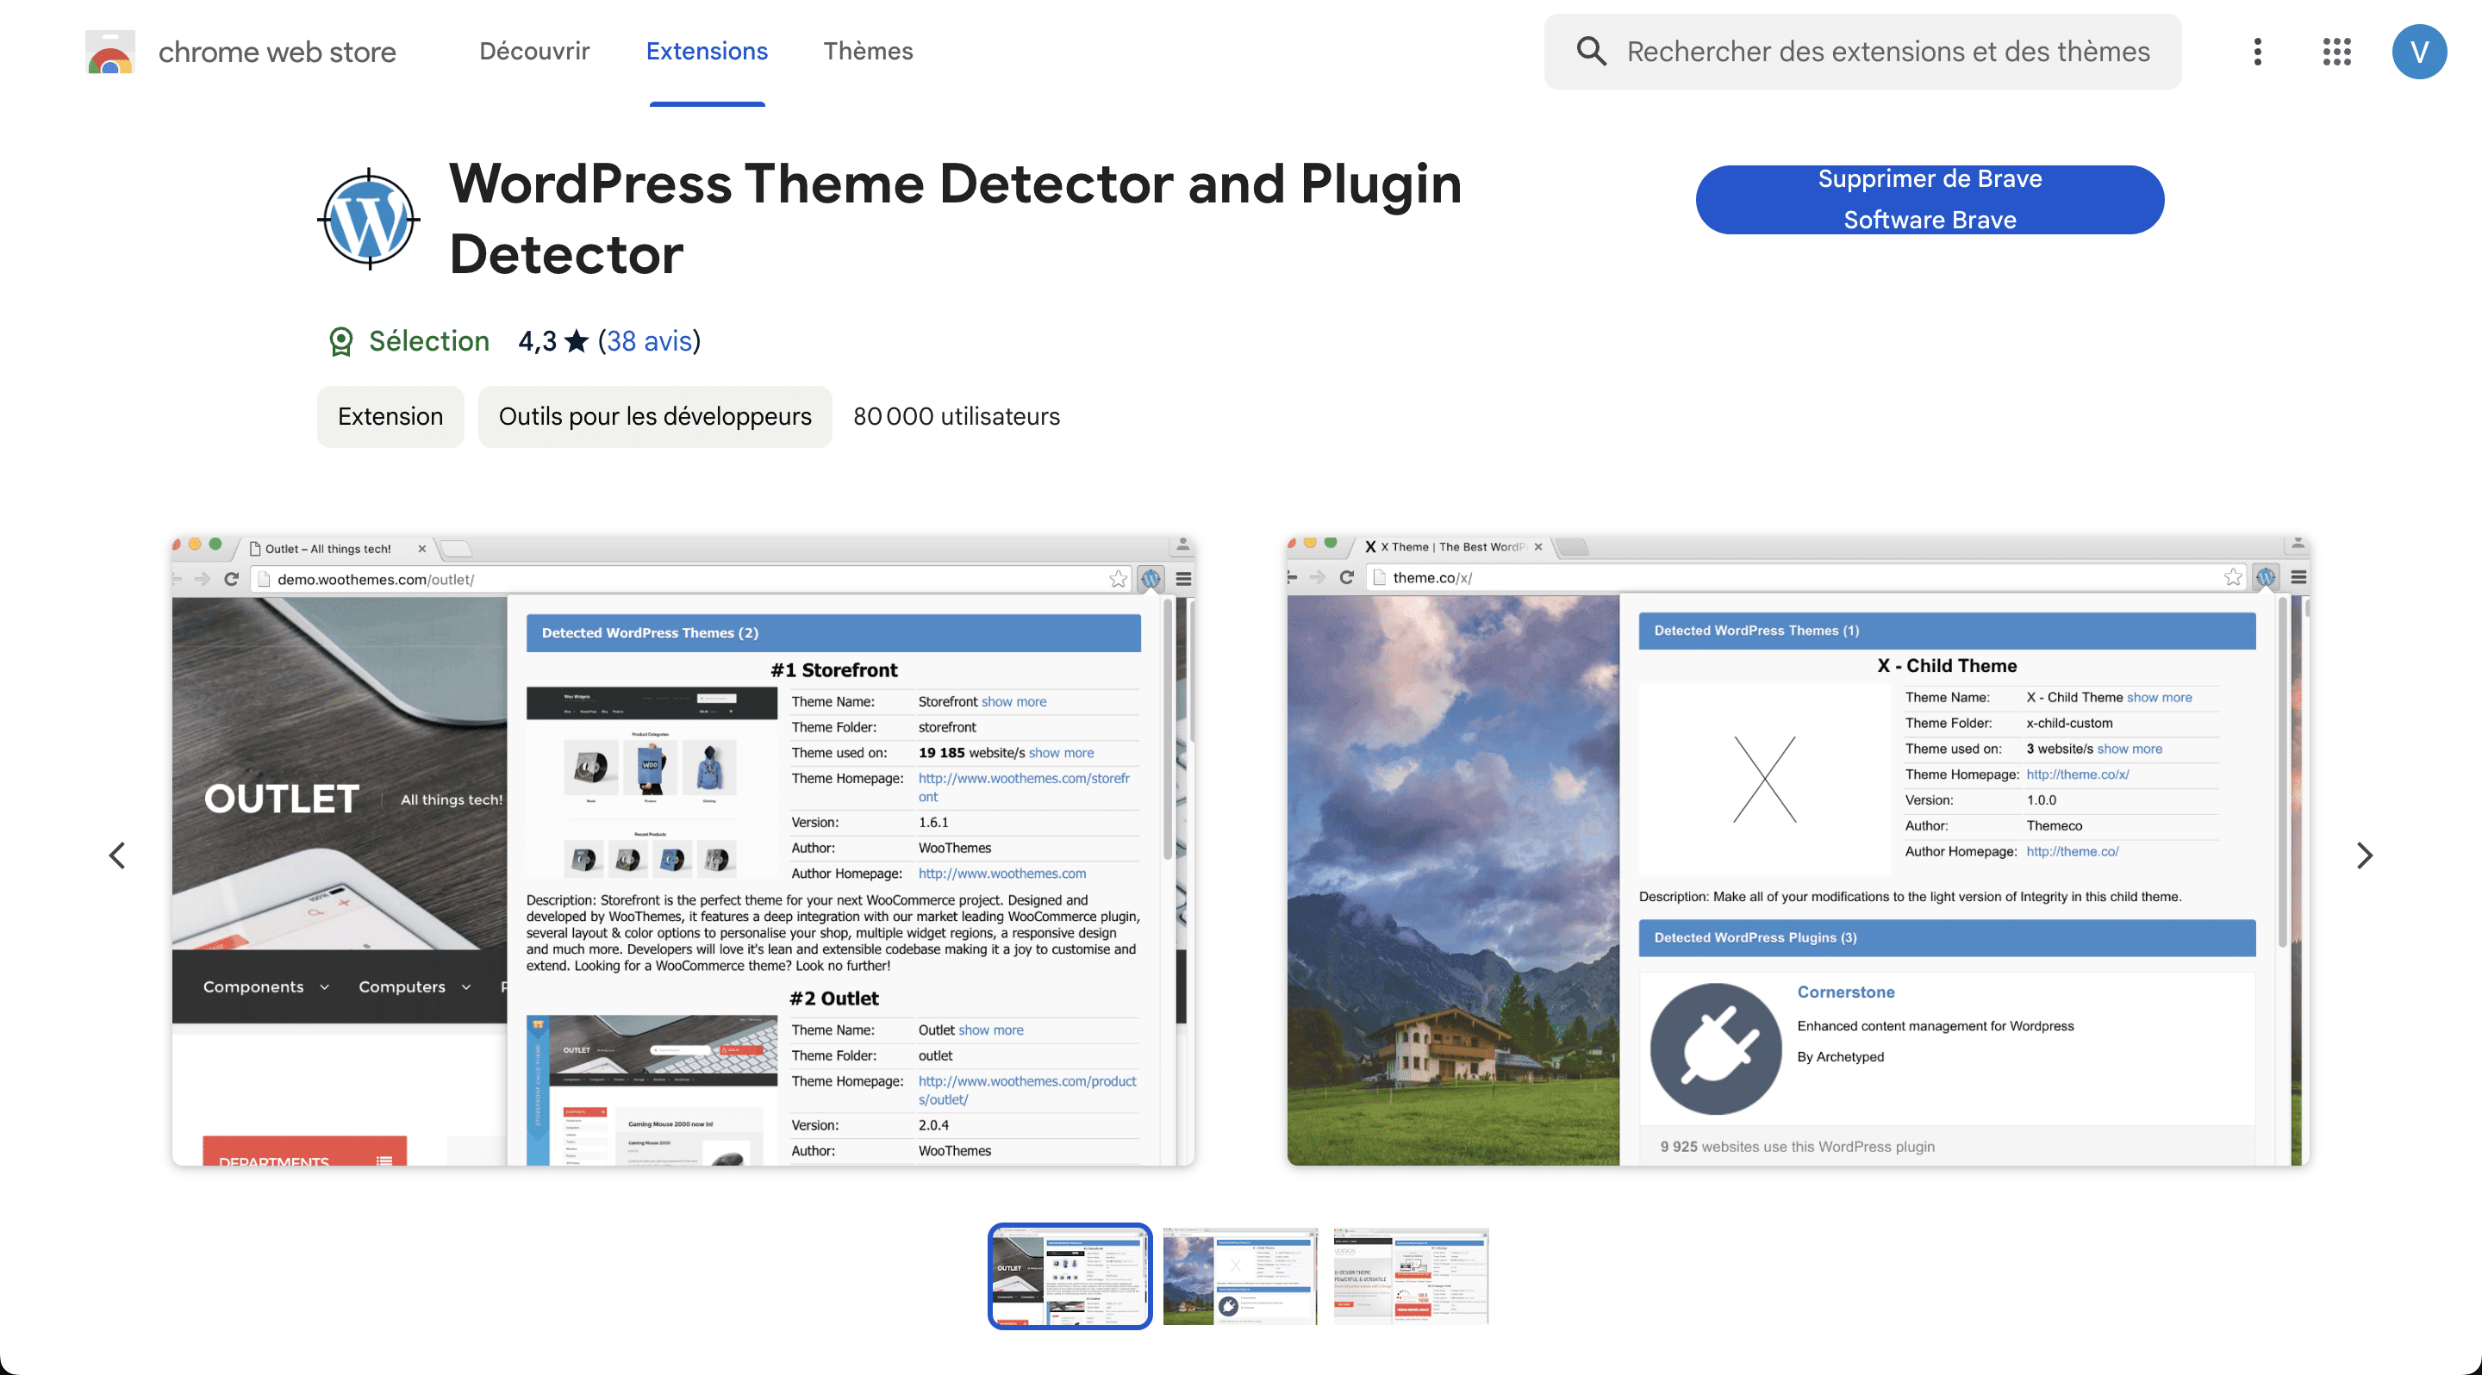2482x1375 pixels.
Task: Select the second carousel thumbnail
Action: 1240,1276
